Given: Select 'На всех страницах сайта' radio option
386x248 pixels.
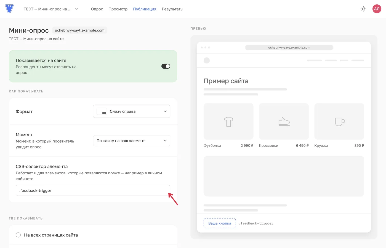Looking at the screenshot, I should [18, 235].
